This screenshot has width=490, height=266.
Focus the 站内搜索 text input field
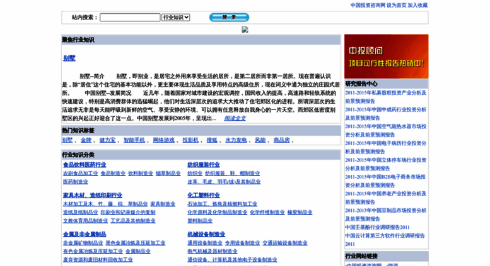pos(130,18)
